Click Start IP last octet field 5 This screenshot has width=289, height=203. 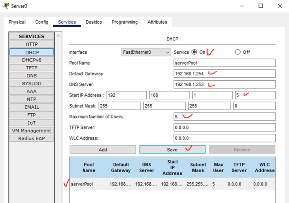tap(255, 95)
